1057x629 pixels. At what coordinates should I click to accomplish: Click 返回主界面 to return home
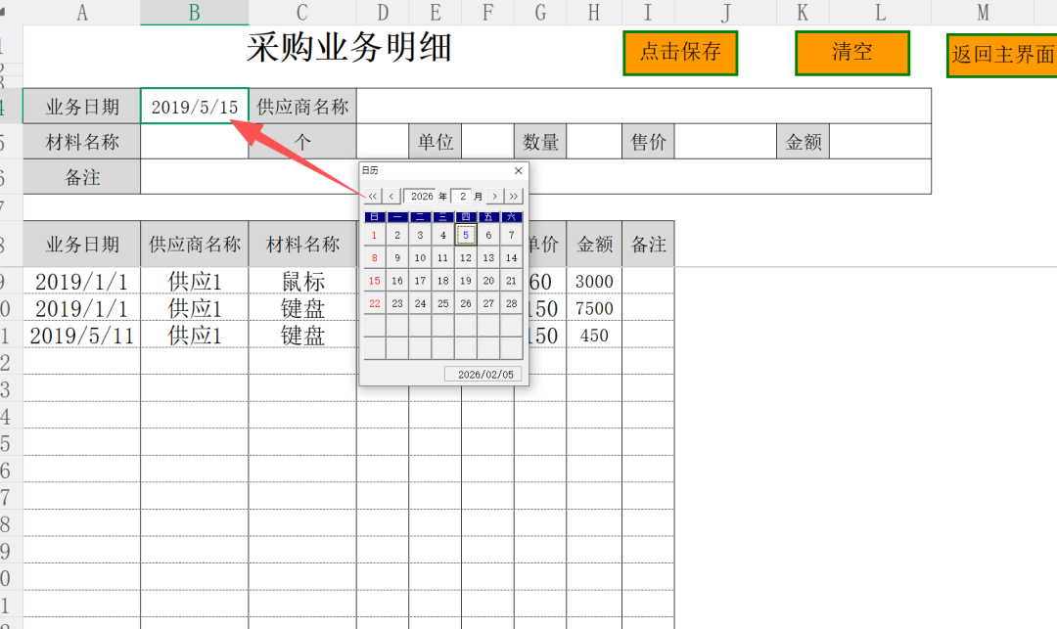point(1002,55)
